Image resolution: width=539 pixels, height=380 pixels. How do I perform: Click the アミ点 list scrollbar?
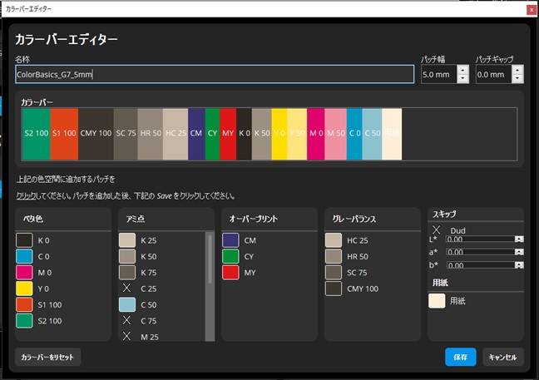pyautogui.click(x=210, y=287)
